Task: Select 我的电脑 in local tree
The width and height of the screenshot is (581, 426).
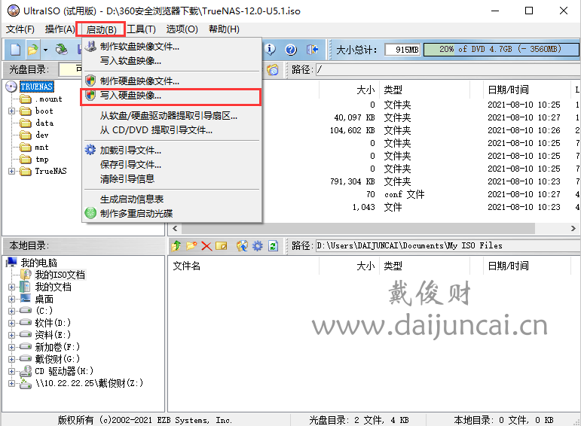Action: click(39, 263)
